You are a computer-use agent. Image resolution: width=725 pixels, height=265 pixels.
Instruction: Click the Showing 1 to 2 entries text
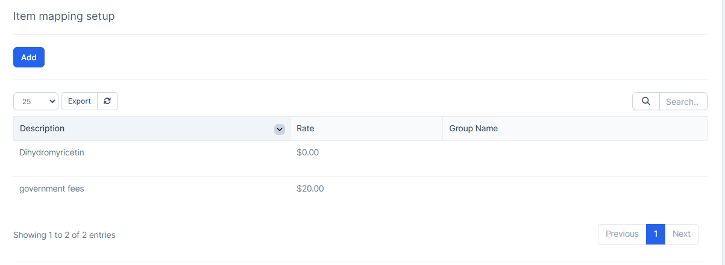(64, 235)
